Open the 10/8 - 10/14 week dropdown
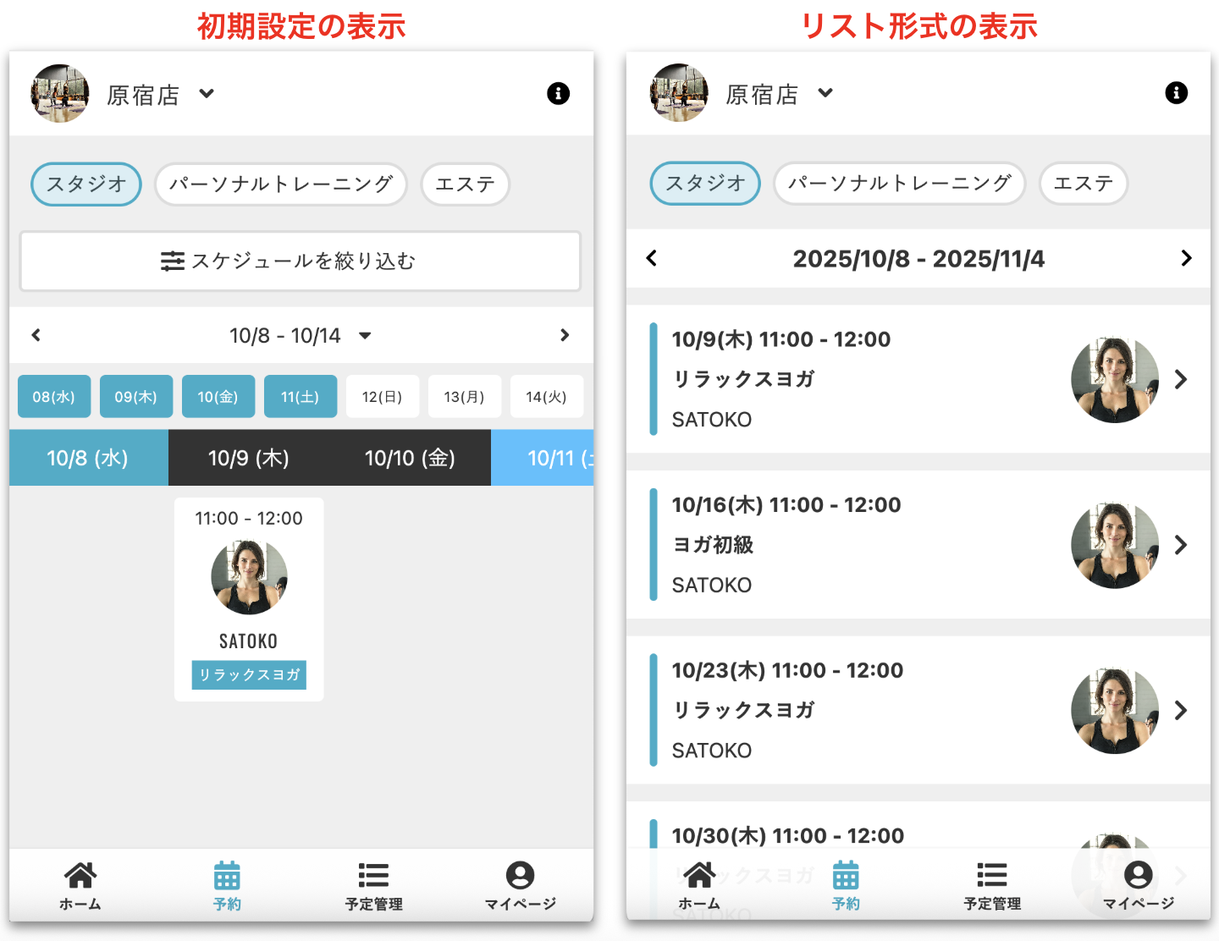This screenshot has height=941, width=1219. click(365, 336)
